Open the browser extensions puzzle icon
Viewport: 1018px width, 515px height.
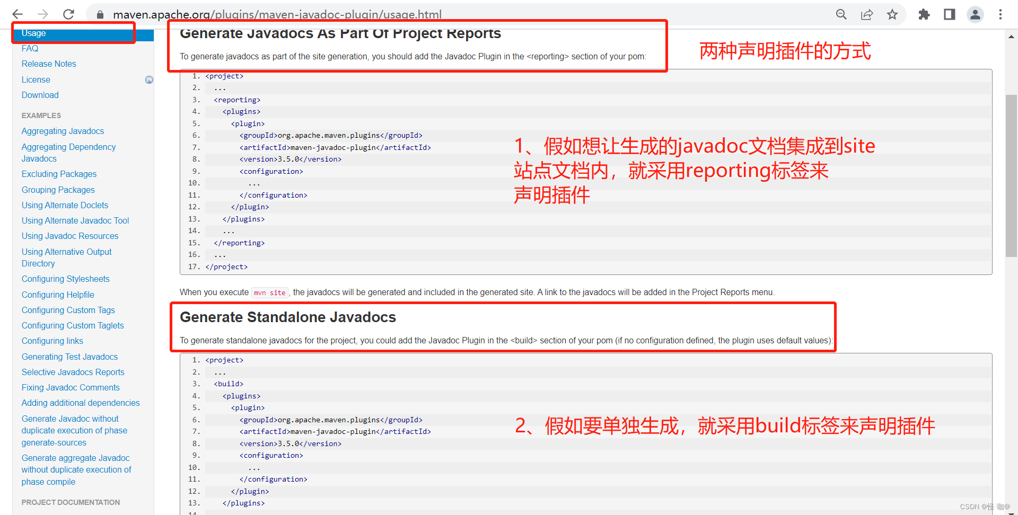924,14
